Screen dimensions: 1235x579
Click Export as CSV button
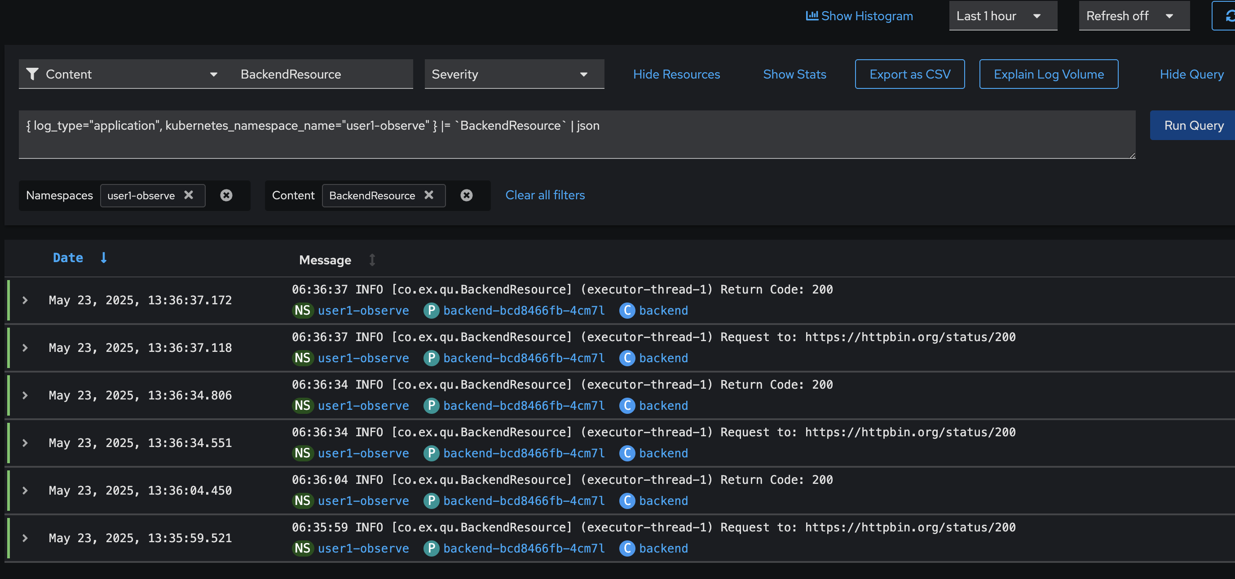coord(909,74)
